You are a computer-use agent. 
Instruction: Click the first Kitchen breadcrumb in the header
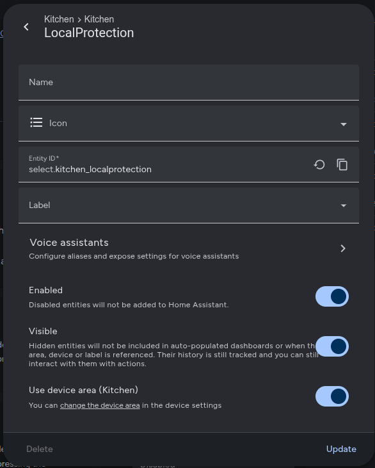click(x=59, y=19)
